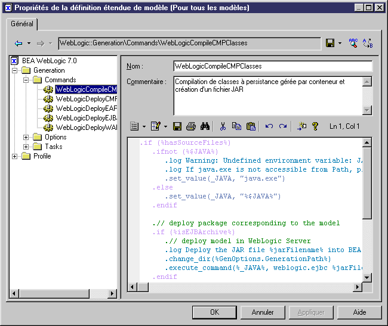Image resolution: width=388 pixels, height=326 pixels.
Task: Click the Paste clipboard icon
Action: 251,126
